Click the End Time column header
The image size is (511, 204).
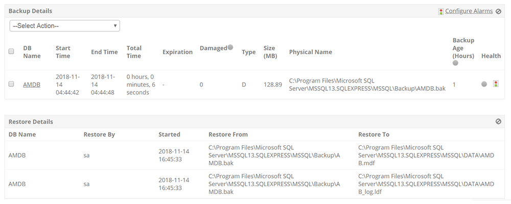coord(104,52)
